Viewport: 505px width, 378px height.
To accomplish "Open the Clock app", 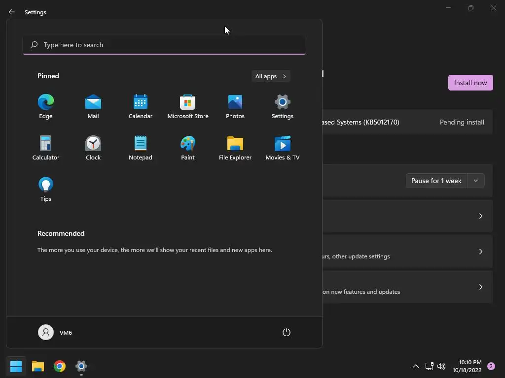I will coord(93,148).
